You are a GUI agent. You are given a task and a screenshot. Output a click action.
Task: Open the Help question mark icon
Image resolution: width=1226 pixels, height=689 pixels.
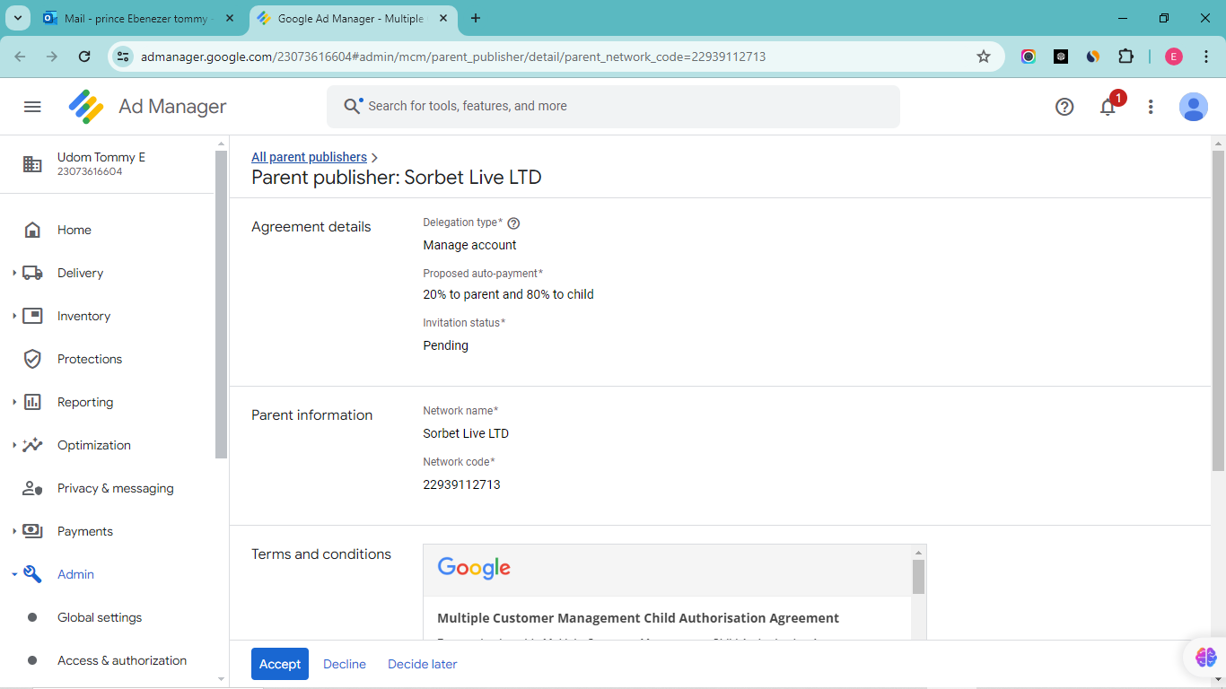[x=1064, y=107]
